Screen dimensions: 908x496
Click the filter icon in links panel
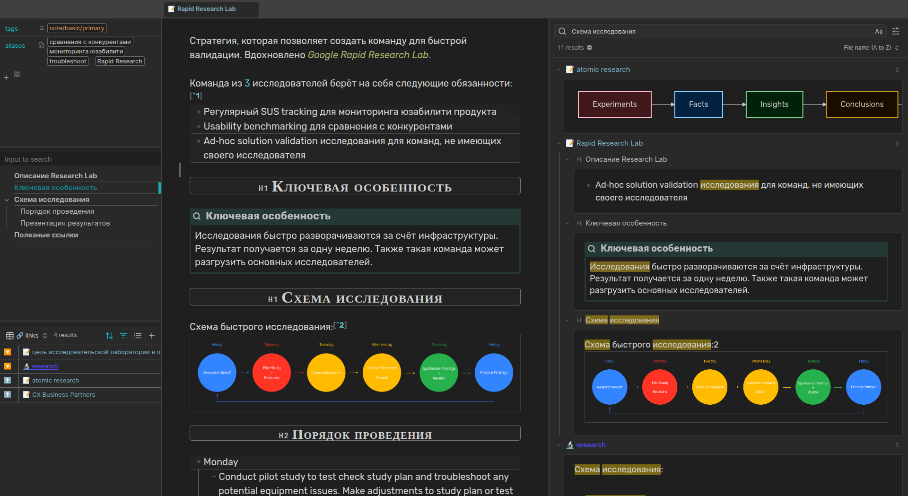(x=123, y=336)
